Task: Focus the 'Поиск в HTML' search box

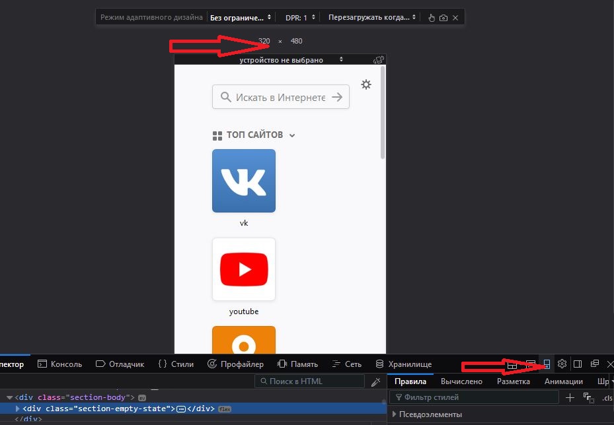Action: click(309, 381)
